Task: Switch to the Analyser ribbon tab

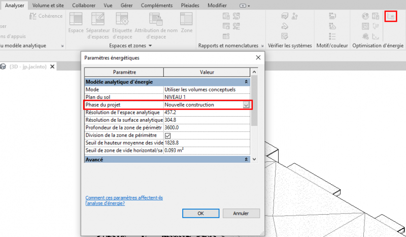Action: pos(15,5)
